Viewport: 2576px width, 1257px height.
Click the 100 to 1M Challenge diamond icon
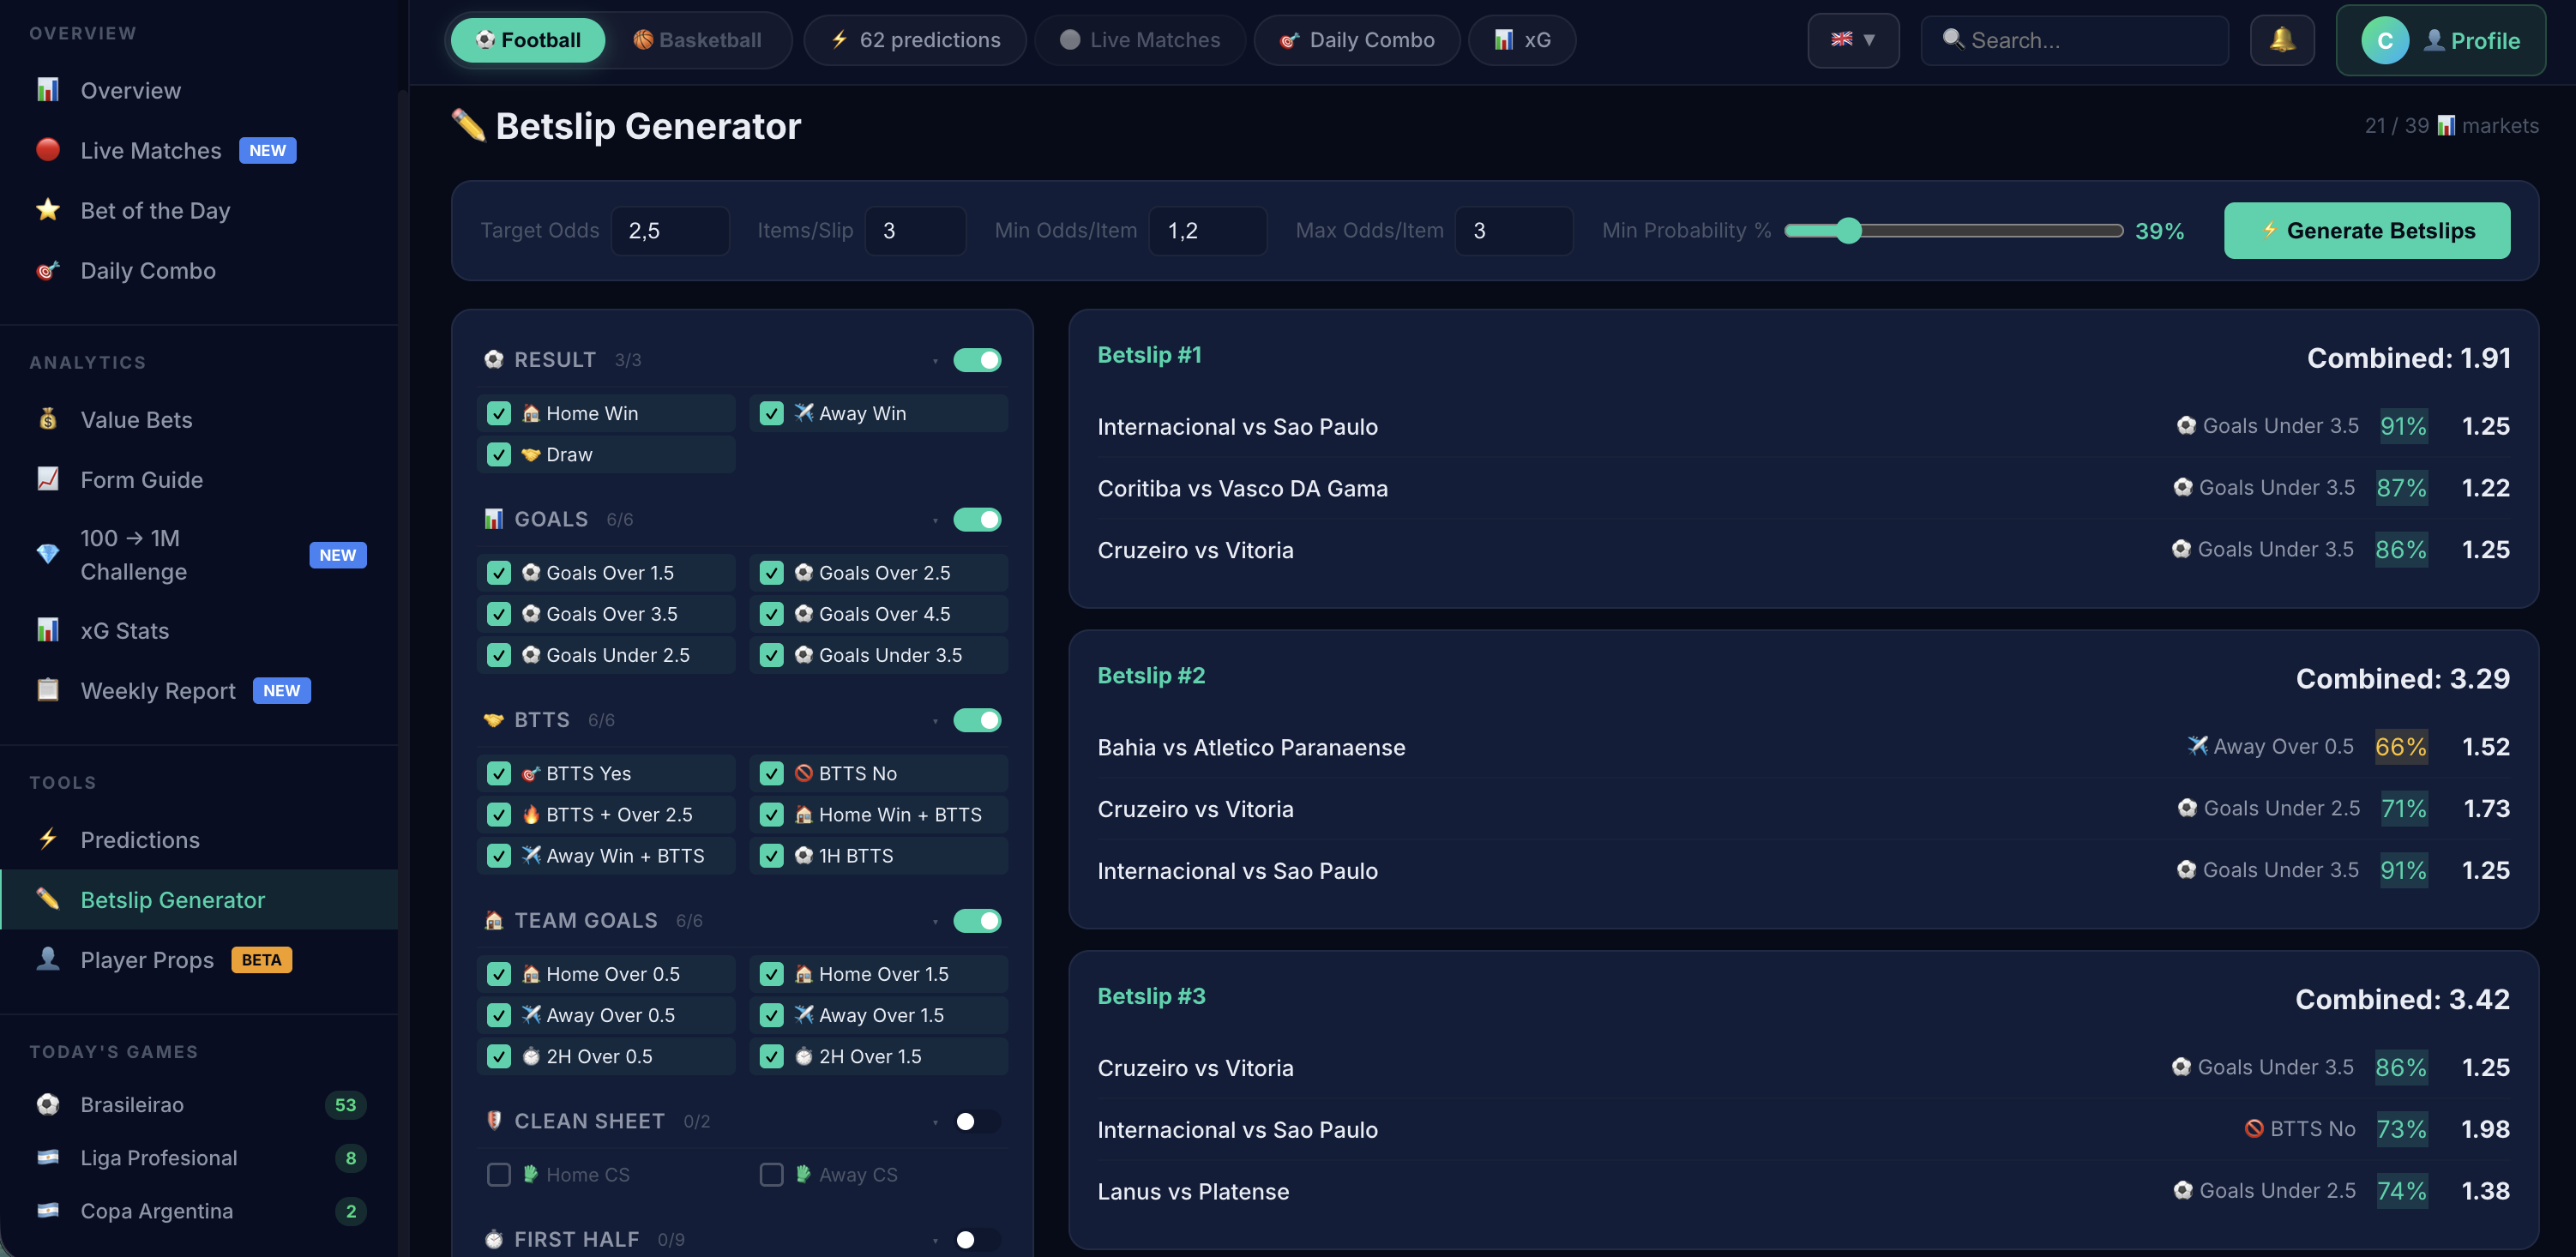pos(48,554)
